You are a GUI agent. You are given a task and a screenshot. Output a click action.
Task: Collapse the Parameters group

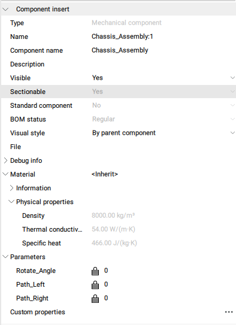[5, 257]
